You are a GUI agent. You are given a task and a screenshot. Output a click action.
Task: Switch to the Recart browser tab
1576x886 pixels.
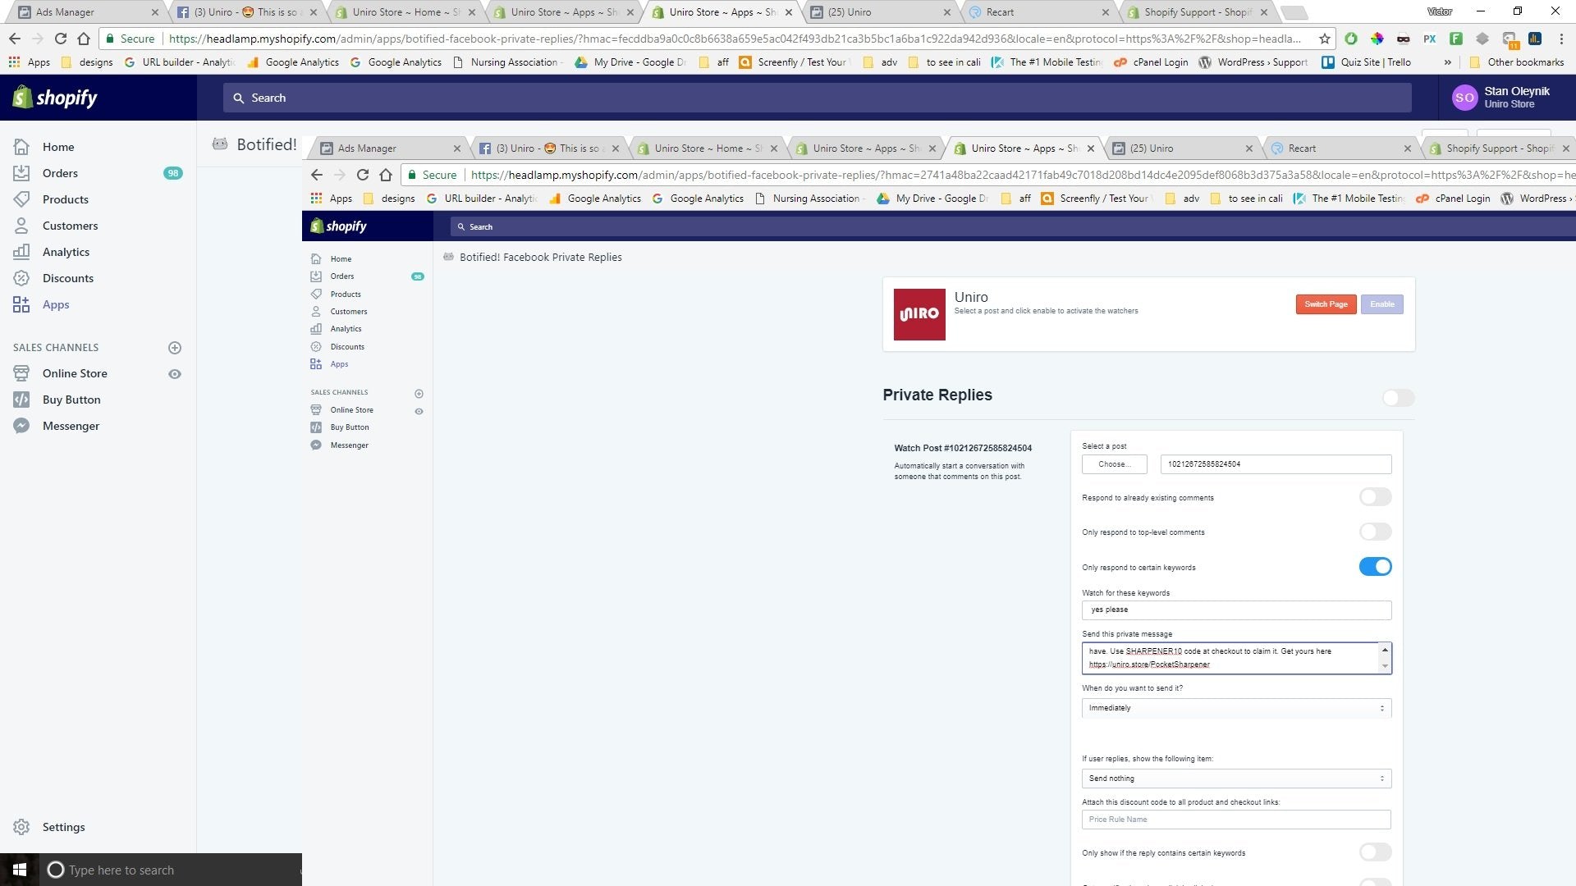tap(1000, 12)
